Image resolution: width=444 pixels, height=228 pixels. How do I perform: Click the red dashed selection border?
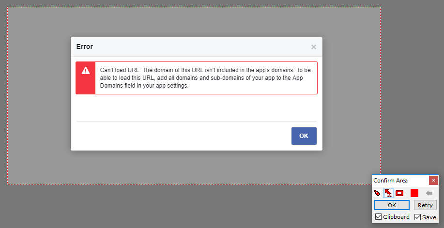[x=194, y=7]
